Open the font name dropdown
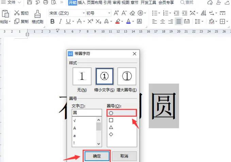Screen dimensions: 231x162 [84, 13]
